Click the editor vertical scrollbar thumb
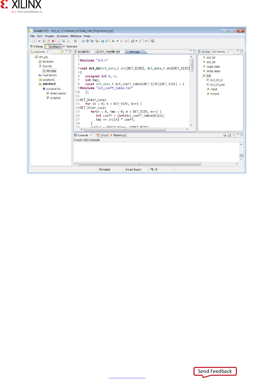Screen dimensions: 254x381 pos(192,65)
